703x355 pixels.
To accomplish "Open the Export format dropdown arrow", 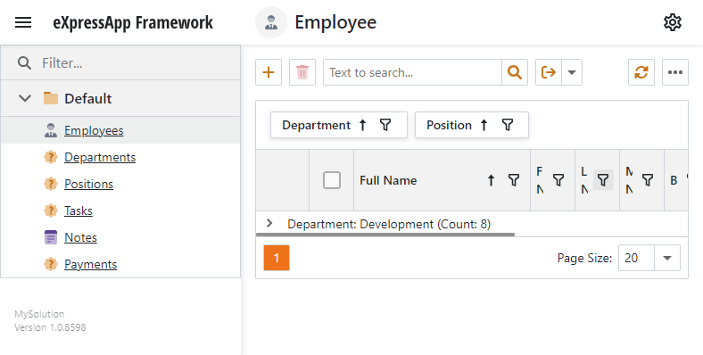I will point(572,72).
